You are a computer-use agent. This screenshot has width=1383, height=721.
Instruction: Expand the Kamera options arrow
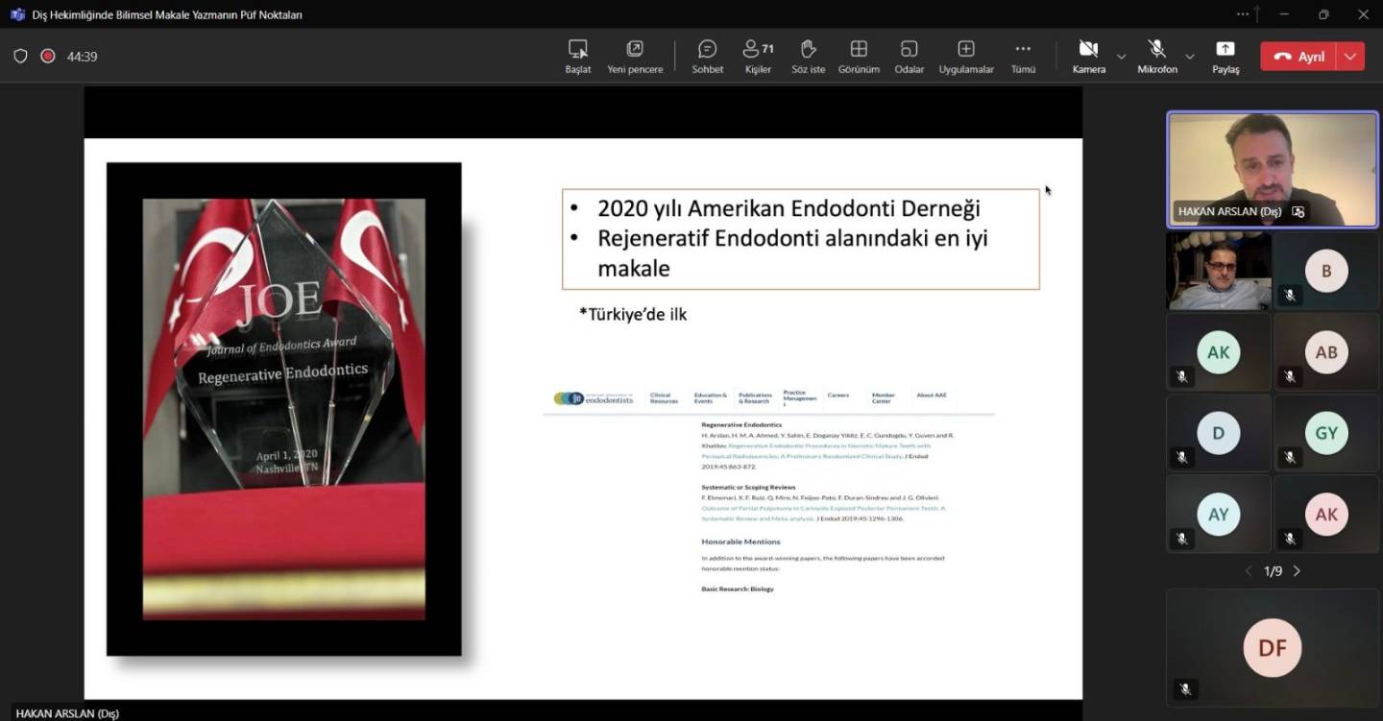[1121, 57]
